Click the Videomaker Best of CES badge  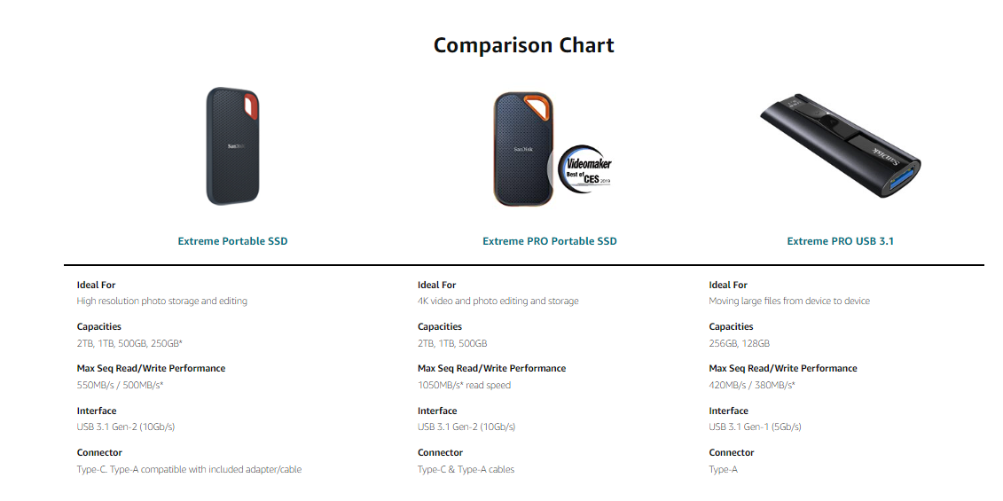(x=587, y=168)
